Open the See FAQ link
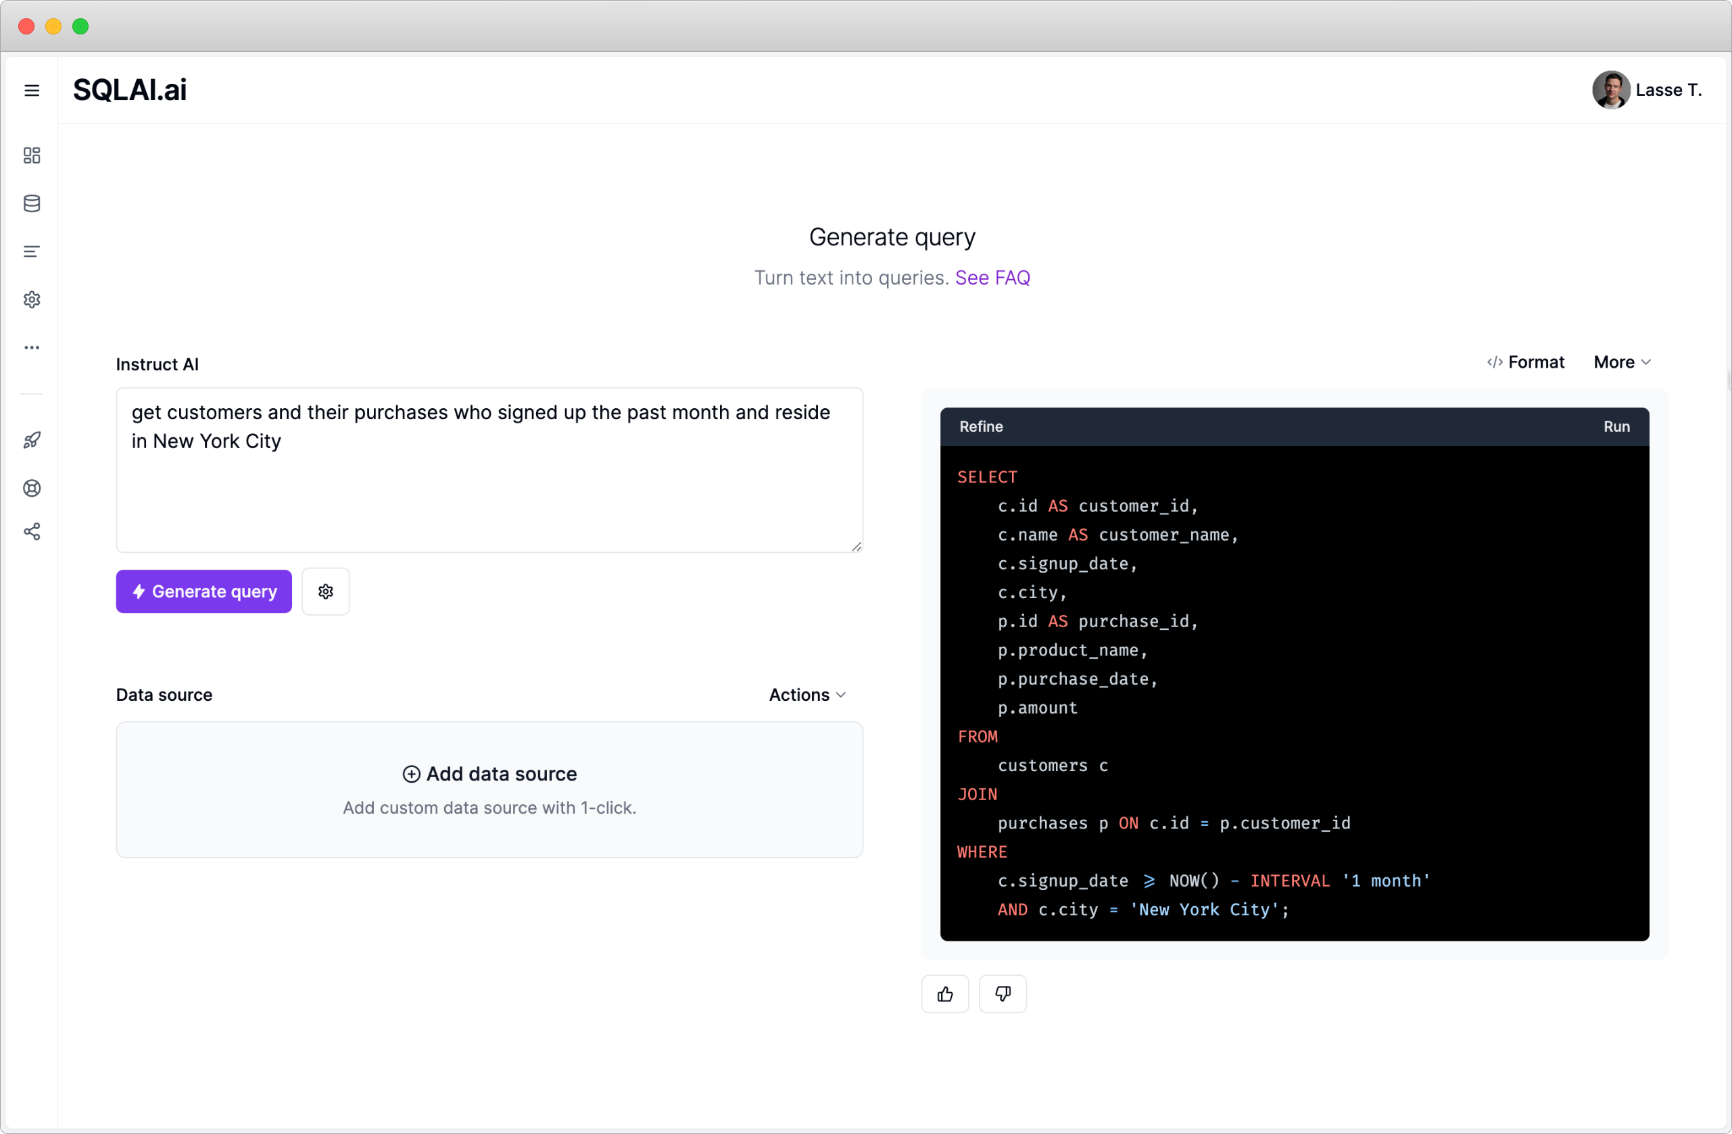Viewport: 1732px width, 1134px height. [992, 278]
